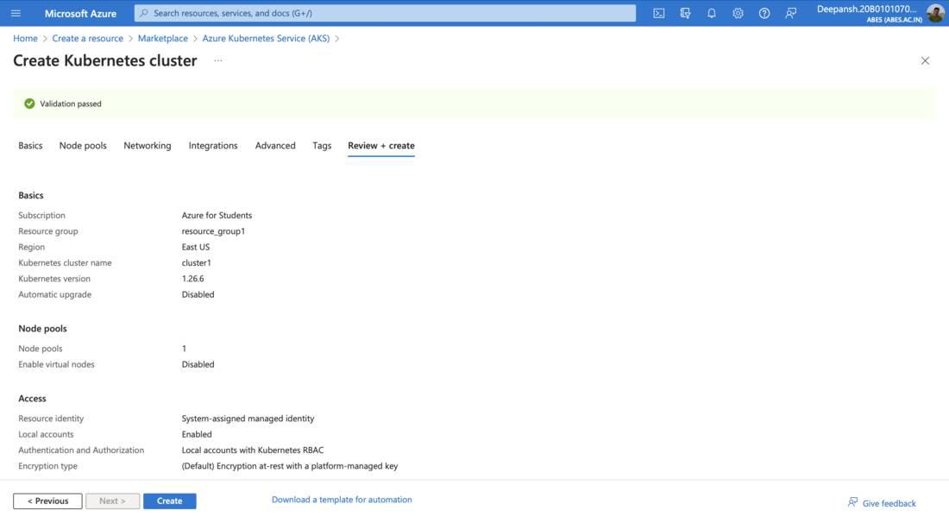Screen dimensions: 949x523
Task: Click the Node pools section heading
Action: click(42, 328)
